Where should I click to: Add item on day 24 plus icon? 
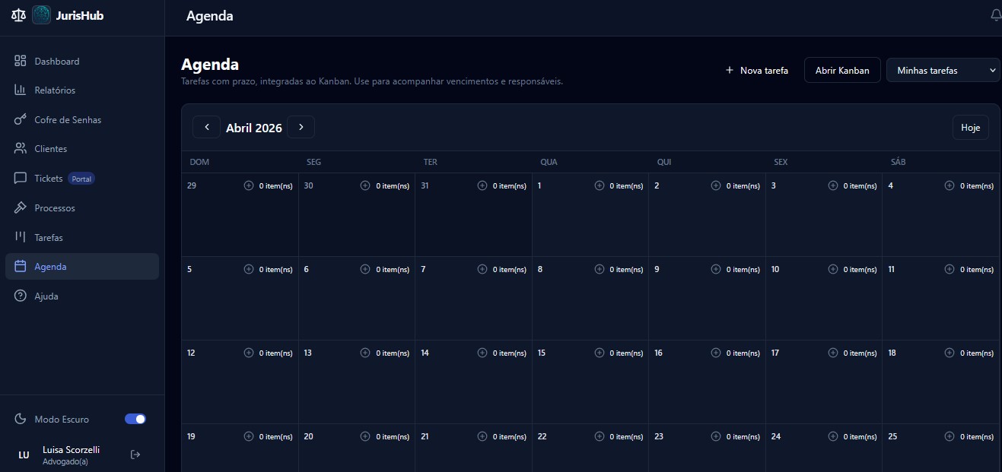[x=833, y=436]
